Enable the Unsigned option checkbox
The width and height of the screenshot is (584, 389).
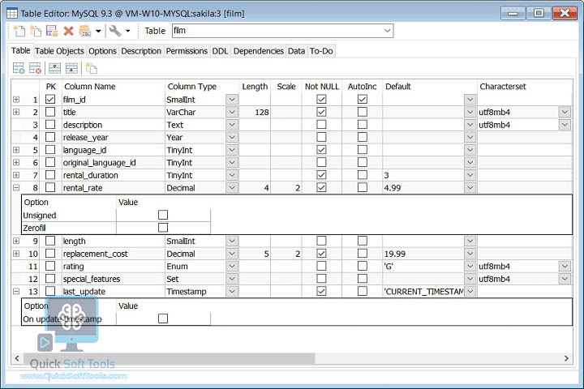pyautogui.click(x=163, y=215)
